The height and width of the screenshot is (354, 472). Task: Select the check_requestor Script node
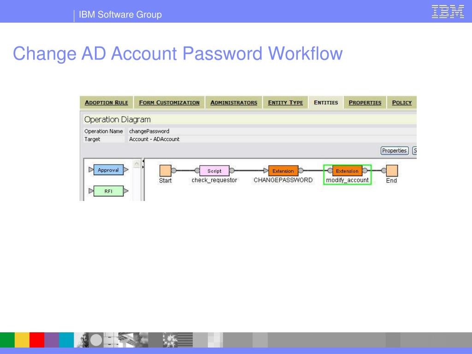pos(214,171)
